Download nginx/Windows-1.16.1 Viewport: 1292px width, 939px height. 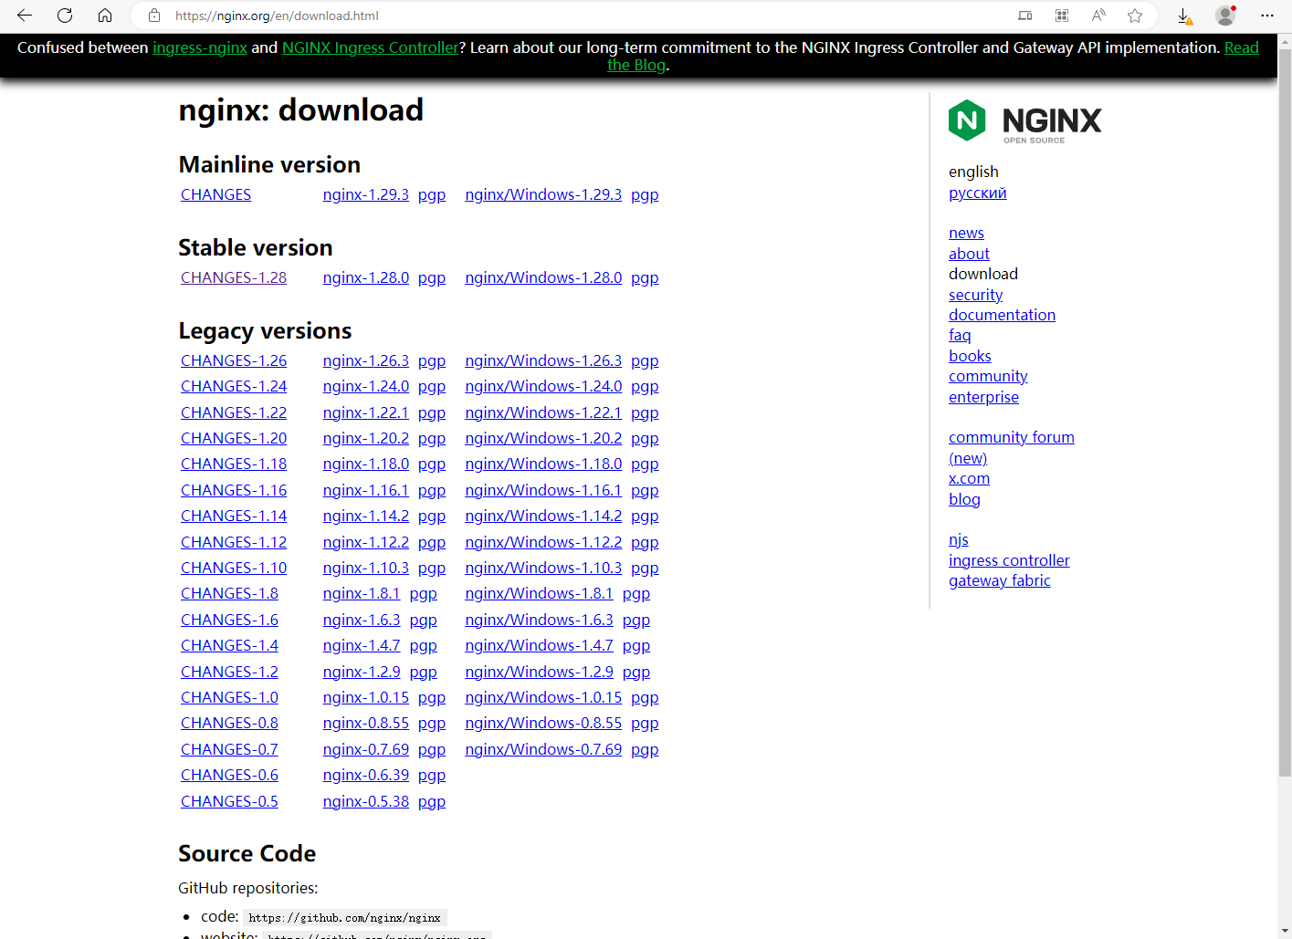tap(543, 490)
